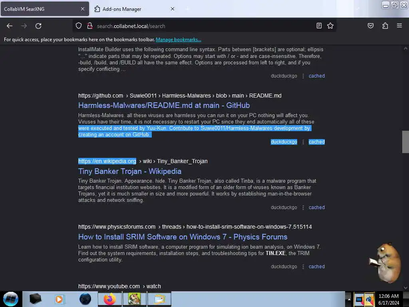Image resolution: width=409 pixels, height=307 pixels.
Task: Click the https://www.youtube.com result URL
Action: [109, 286]
